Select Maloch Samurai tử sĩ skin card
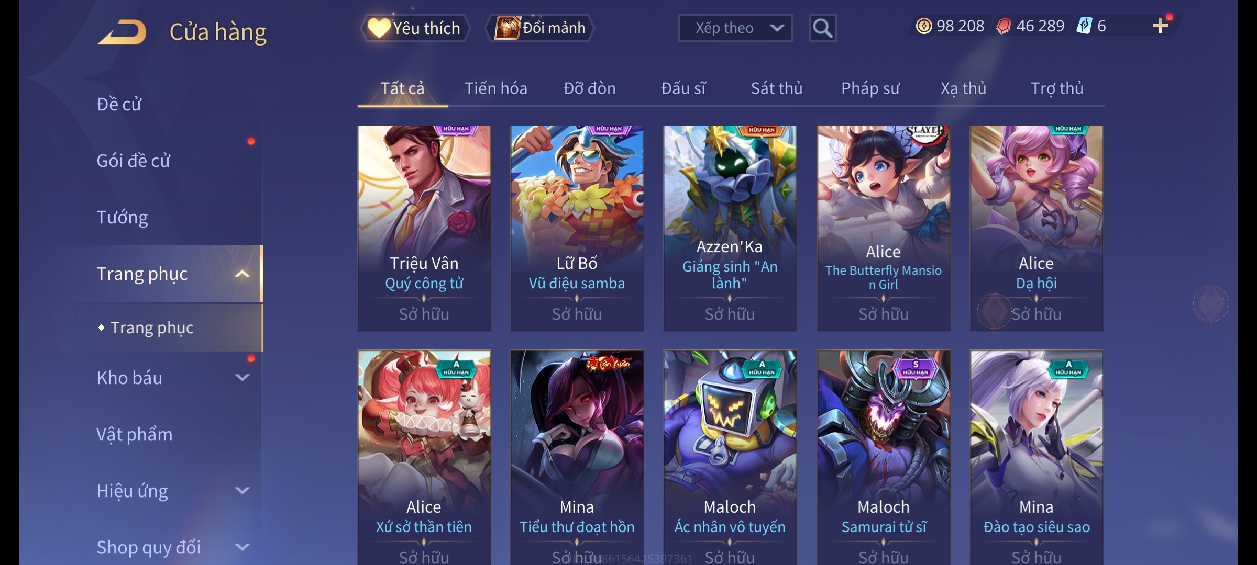This screenshot has width=1257, height=565. point(884,457)
